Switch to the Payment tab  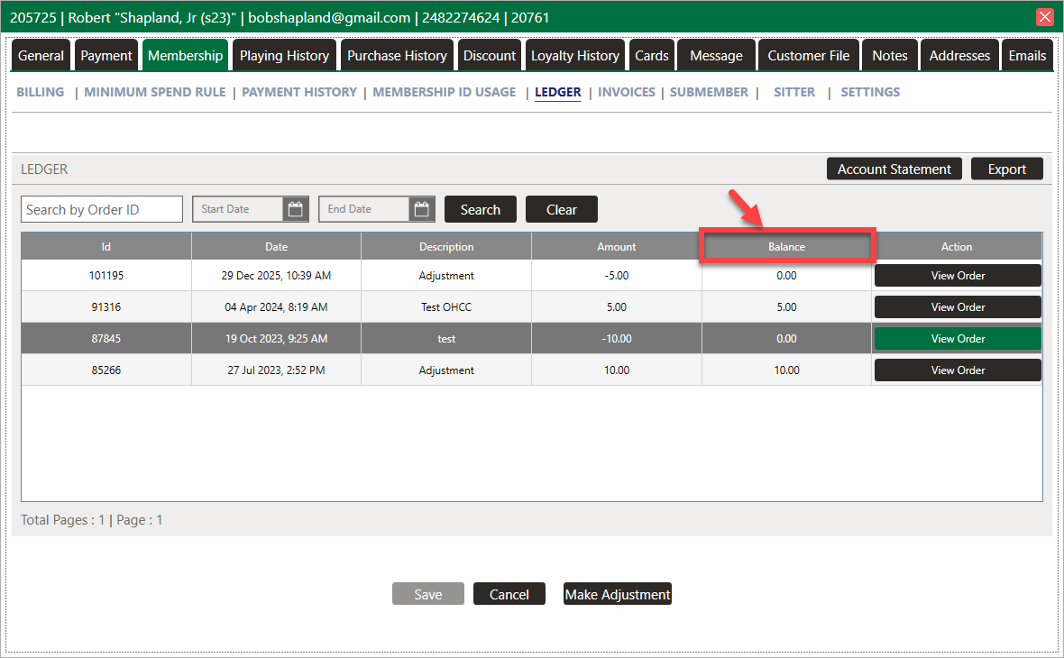[x=106, y=56]
